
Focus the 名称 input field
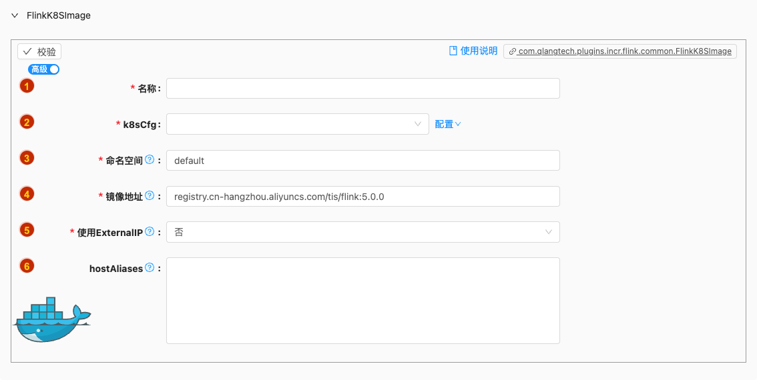click(362, 89)
